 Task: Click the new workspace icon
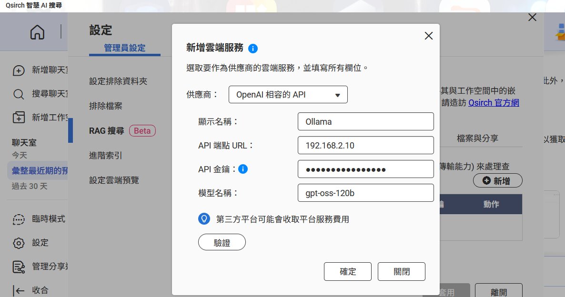[19, 117]
